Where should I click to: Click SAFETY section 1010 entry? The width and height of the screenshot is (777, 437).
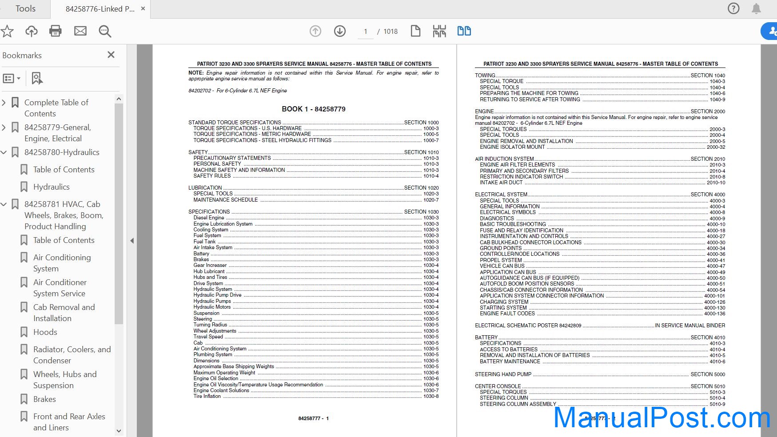pos(313,152)
